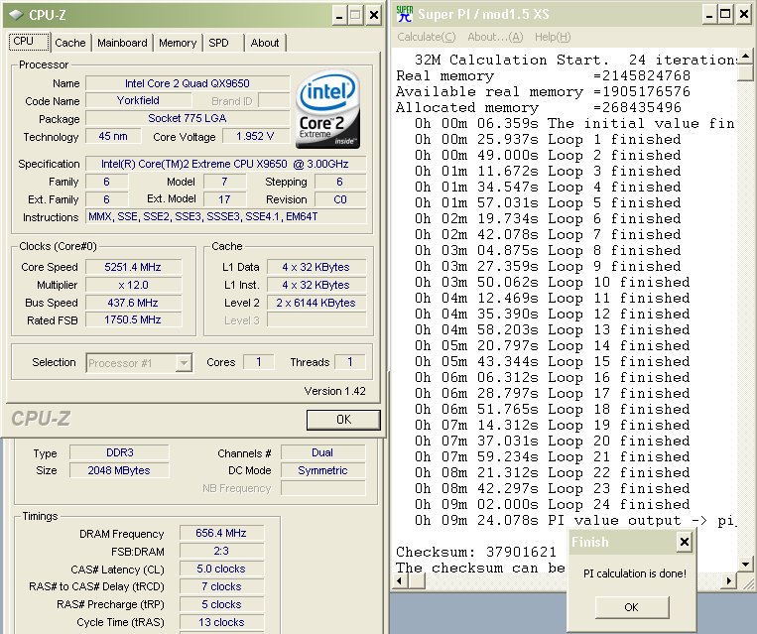Viewport: 757px width, 634px height.
Task: Click the DC Mode value Symmetric
Action: [x=322, y=470]
